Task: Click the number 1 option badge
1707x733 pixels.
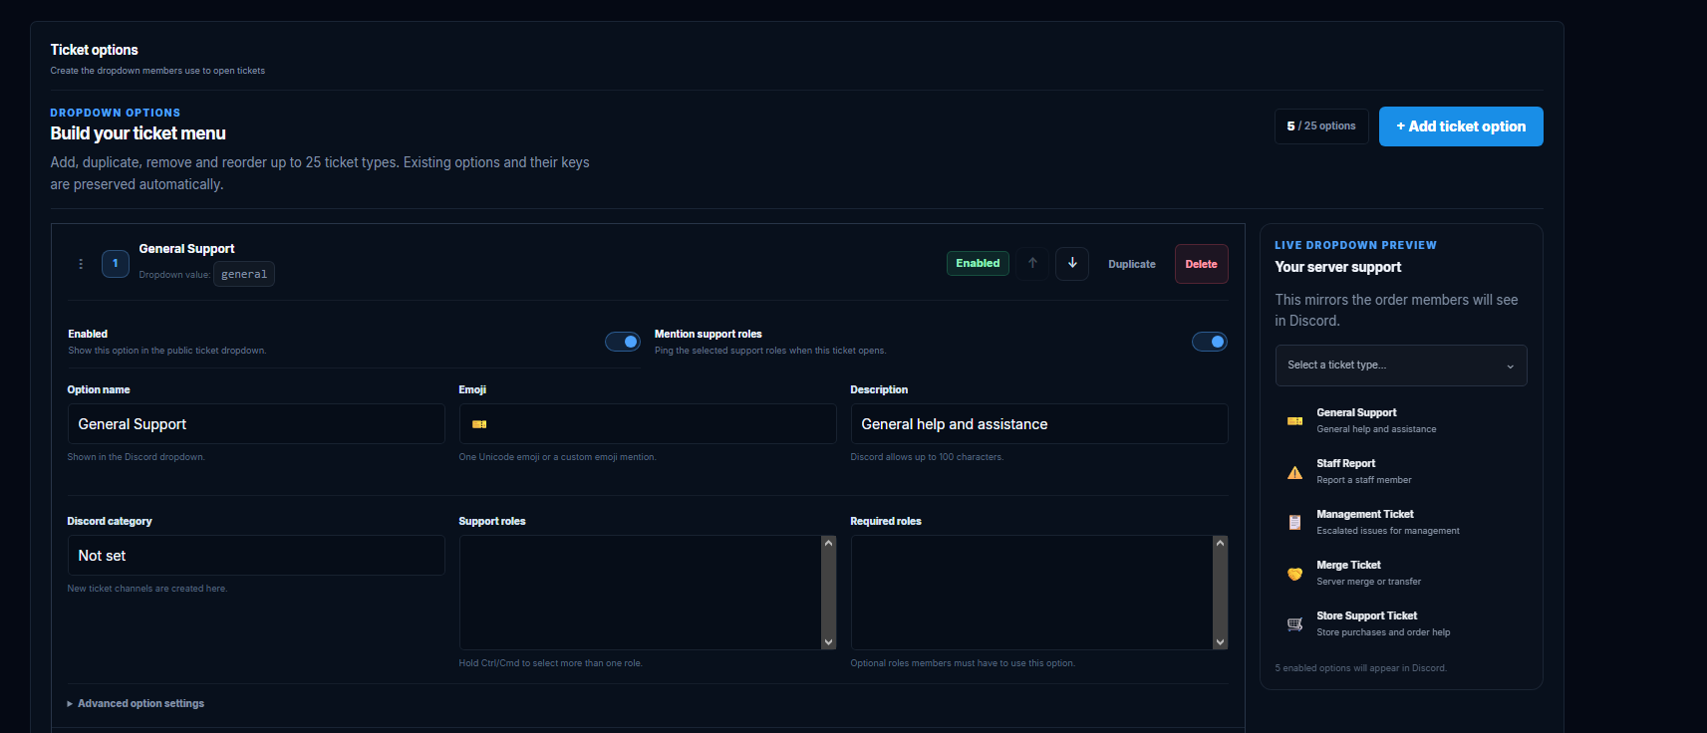Action: tap(116, 264)
